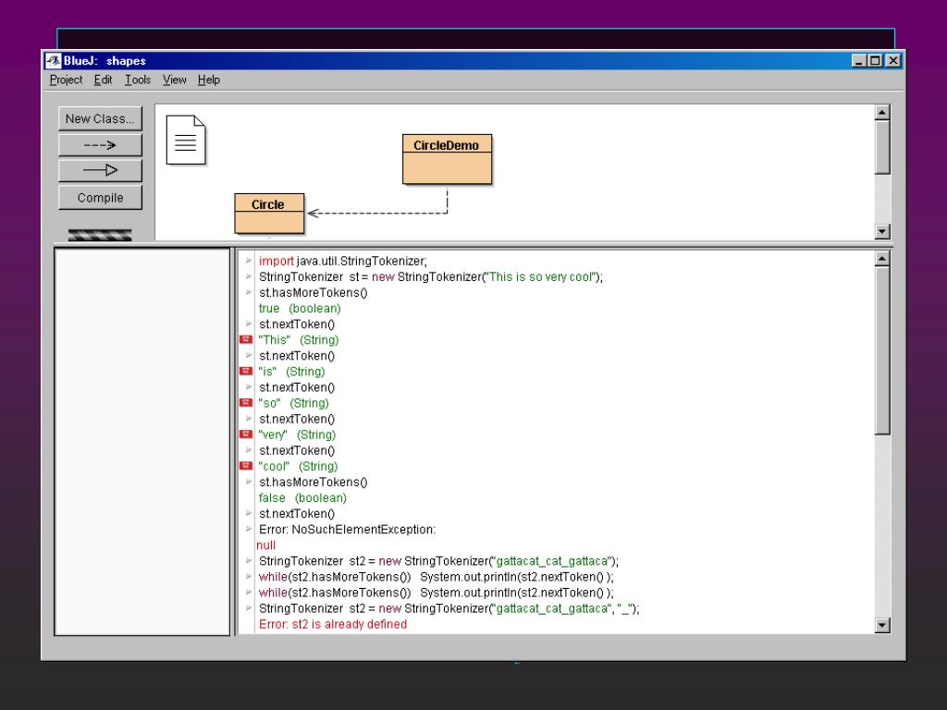Open the Project menu
This screenshot has width=947, height=710.
coord(66,80)
